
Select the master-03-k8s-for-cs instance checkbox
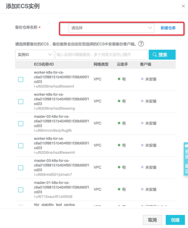tap(21, 168)
